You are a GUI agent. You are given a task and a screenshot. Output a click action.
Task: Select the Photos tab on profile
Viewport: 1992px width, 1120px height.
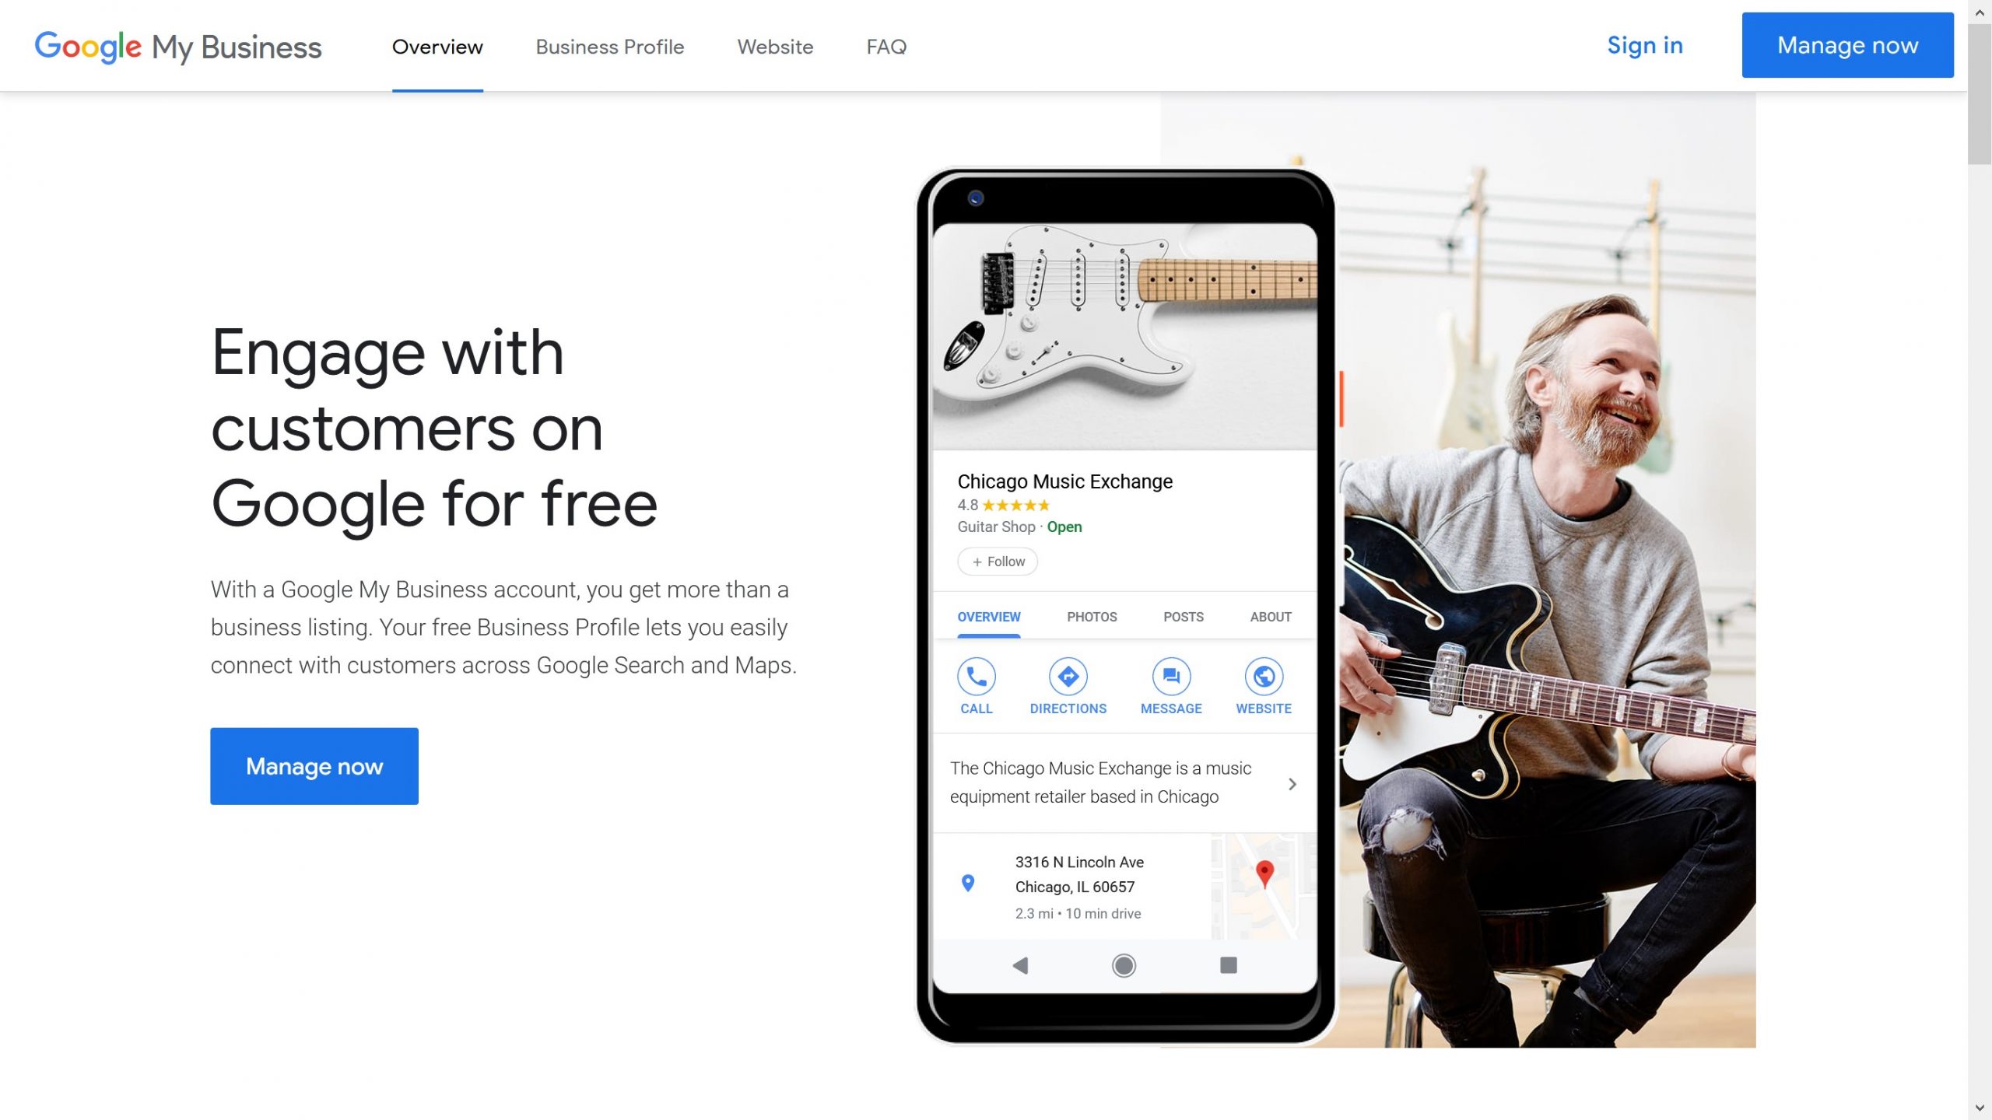[1090, 615]
